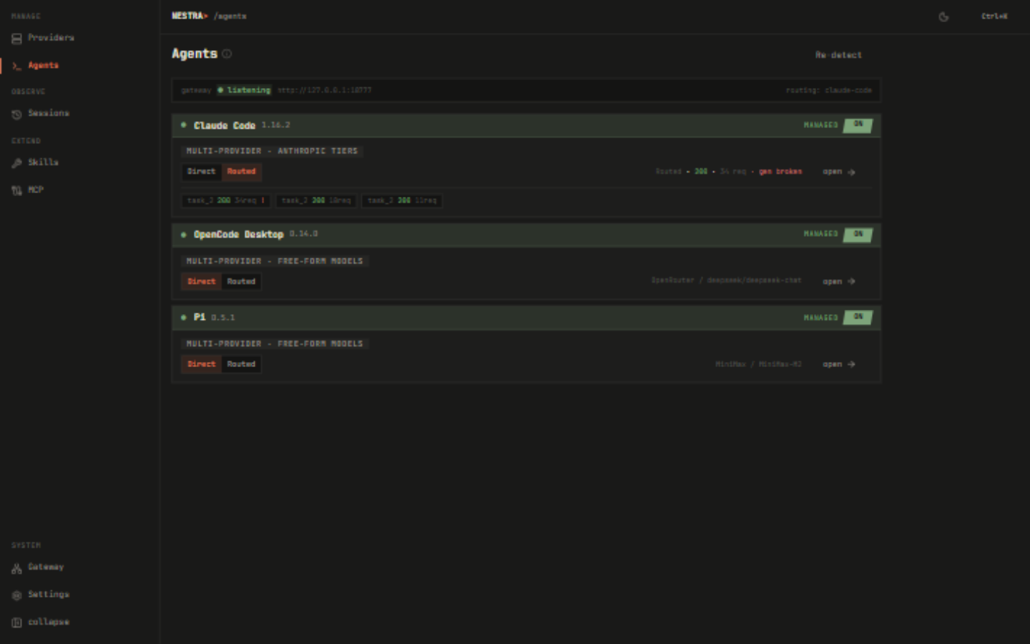This screenshot has width=1030, height=644.
Task: Toggle dark mode with the moon icon
Action: (943, 16)
